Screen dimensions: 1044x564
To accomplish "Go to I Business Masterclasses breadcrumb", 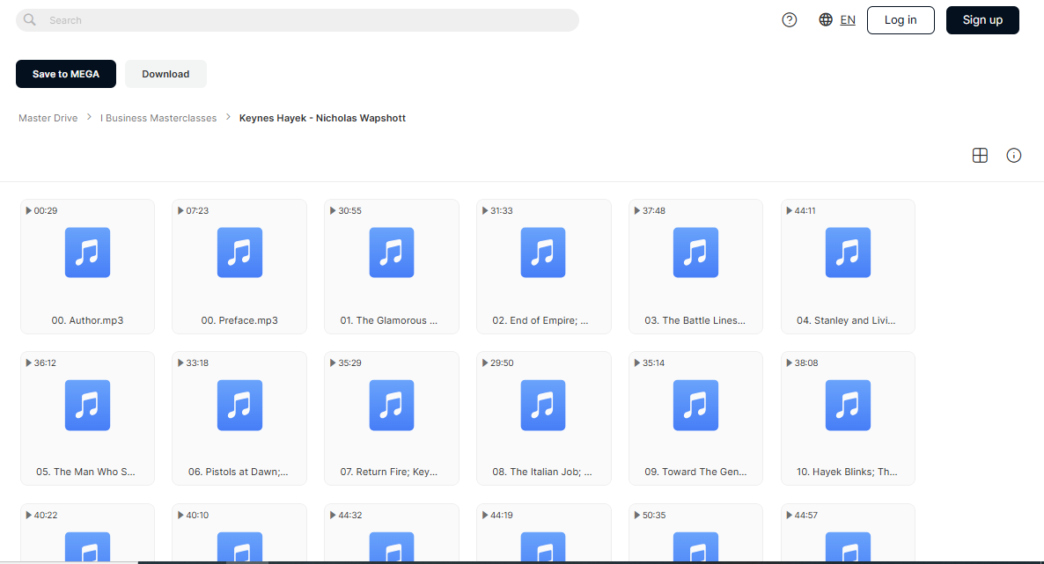I will click(158, 118).
